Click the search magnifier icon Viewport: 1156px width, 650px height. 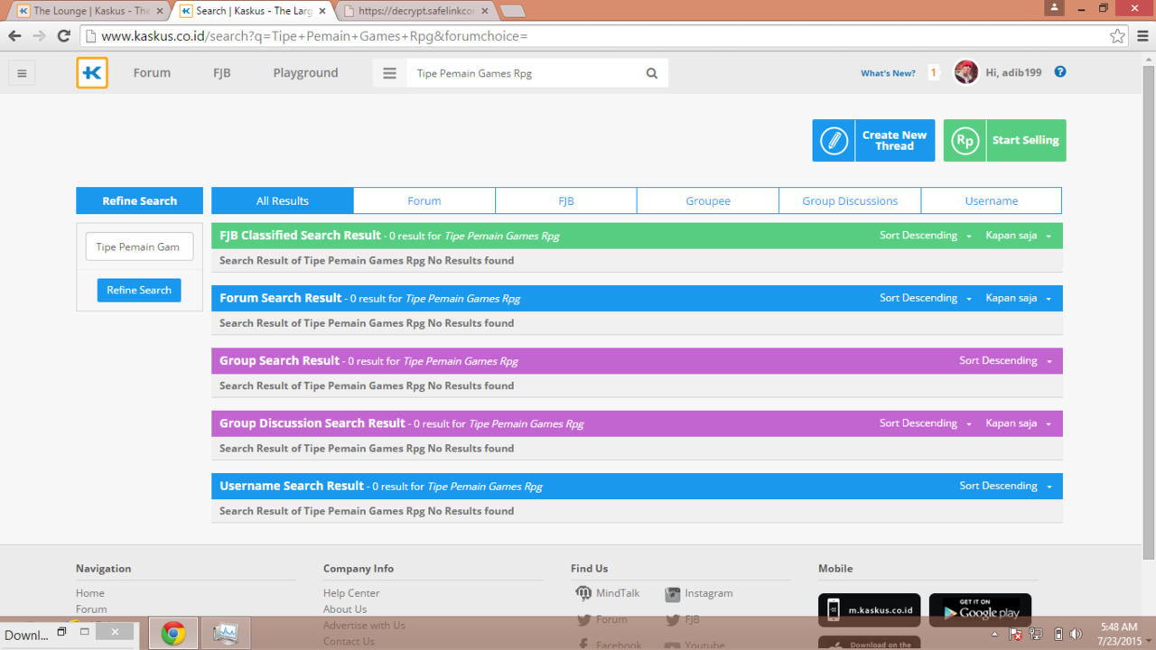click(x=652, y=73)
